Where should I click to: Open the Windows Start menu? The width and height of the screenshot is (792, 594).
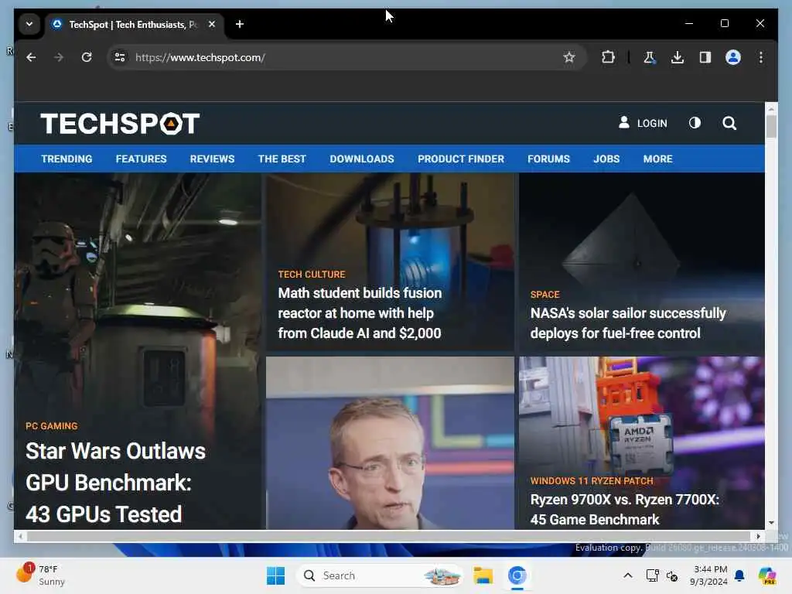click(276, 575)
